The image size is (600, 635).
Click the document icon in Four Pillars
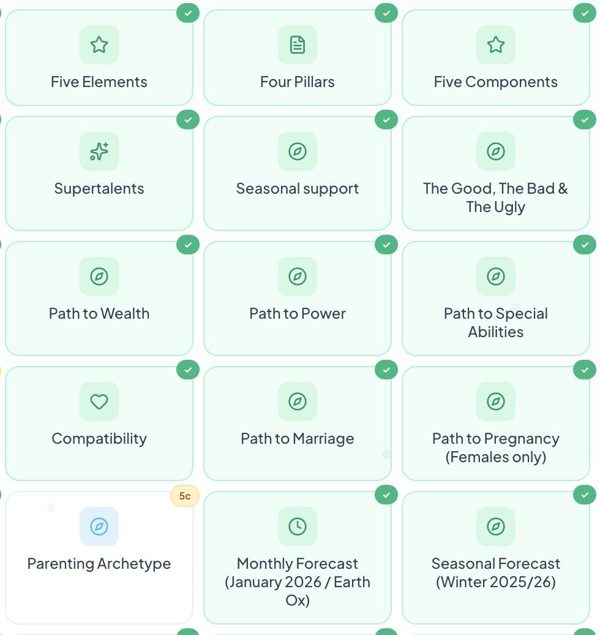(298, 45)
